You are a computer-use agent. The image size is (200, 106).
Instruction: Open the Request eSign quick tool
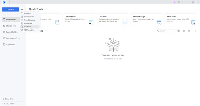[147, 20]
